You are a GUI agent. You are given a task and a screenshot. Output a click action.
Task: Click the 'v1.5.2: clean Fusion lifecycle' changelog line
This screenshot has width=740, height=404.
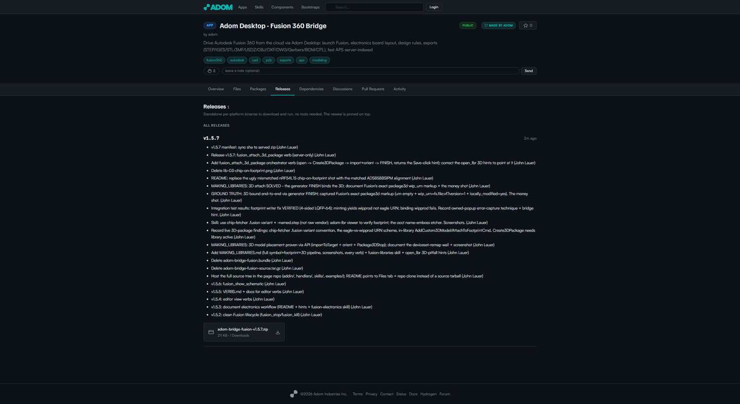pyautogui.click(x=266, y=315)
